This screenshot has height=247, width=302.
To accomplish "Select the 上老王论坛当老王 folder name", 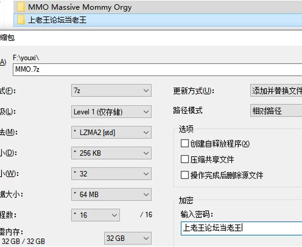I will tap(57, 20).
